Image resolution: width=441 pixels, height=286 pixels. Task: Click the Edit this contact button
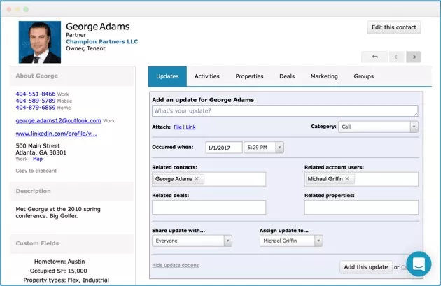394,27
